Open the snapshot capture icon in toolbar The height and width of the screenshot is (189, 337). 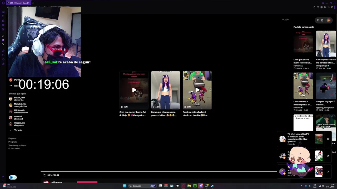point(318,7)
